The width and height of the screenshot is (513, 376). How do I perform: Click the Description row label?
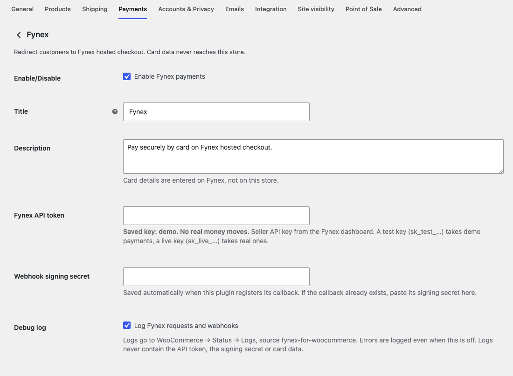[32, 148]
